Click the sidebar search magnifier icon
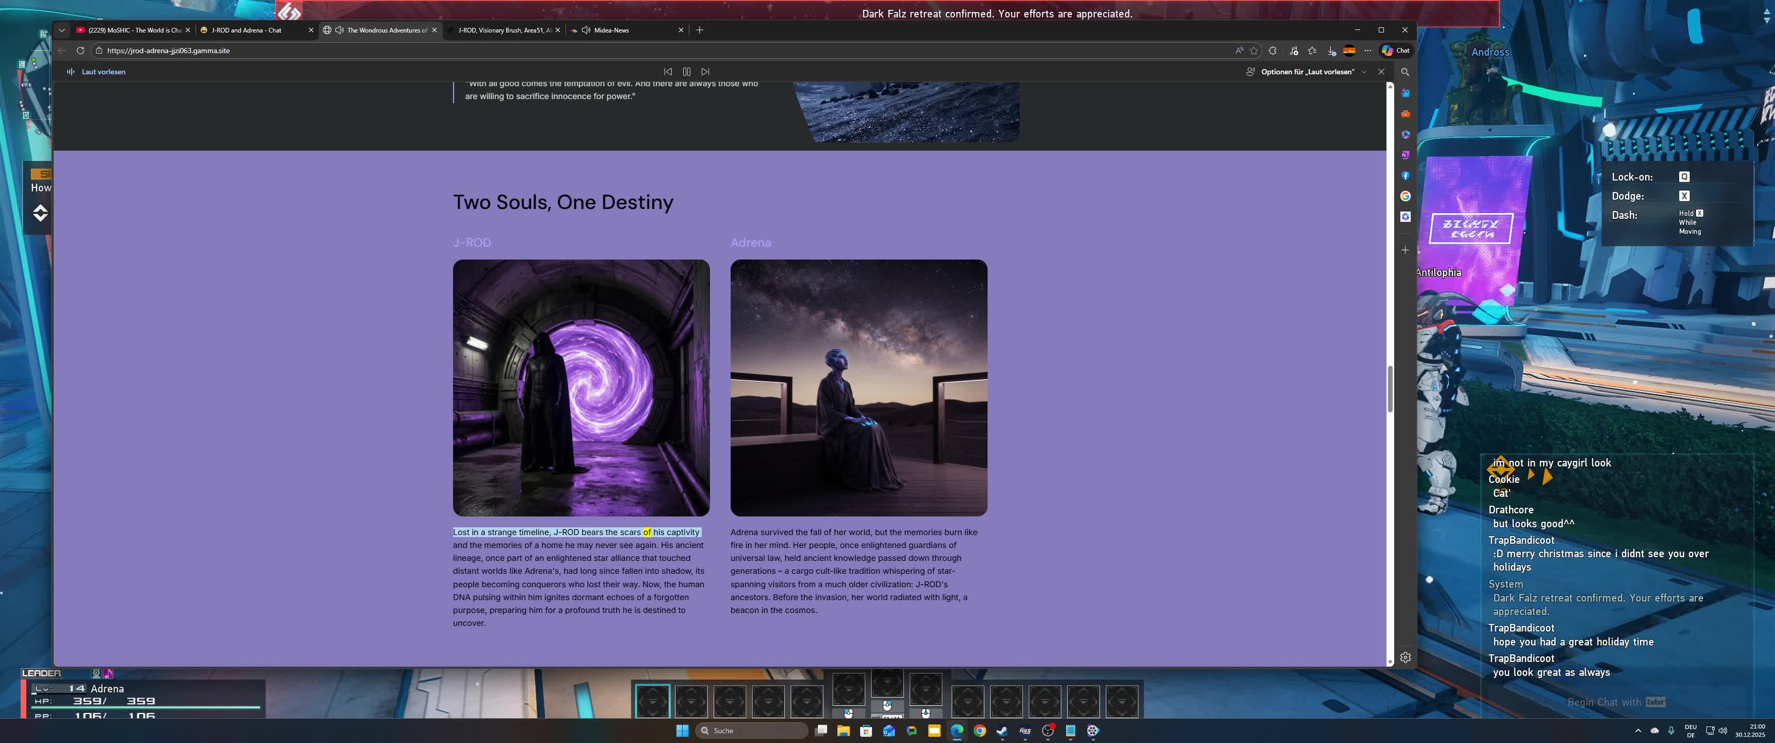This screenshot has width=1775, height=743. pyautogui.click(x=1405, y=72)
